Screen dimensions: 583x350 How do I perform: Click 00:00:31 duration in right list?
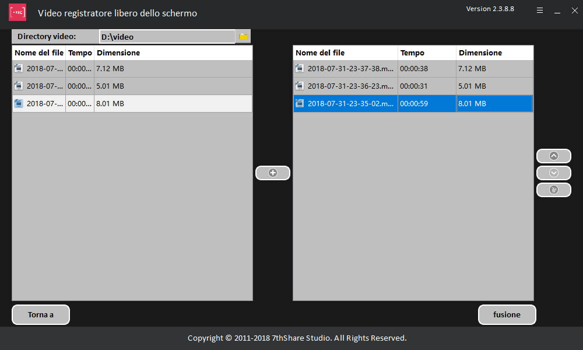click(x=414, y=86)
